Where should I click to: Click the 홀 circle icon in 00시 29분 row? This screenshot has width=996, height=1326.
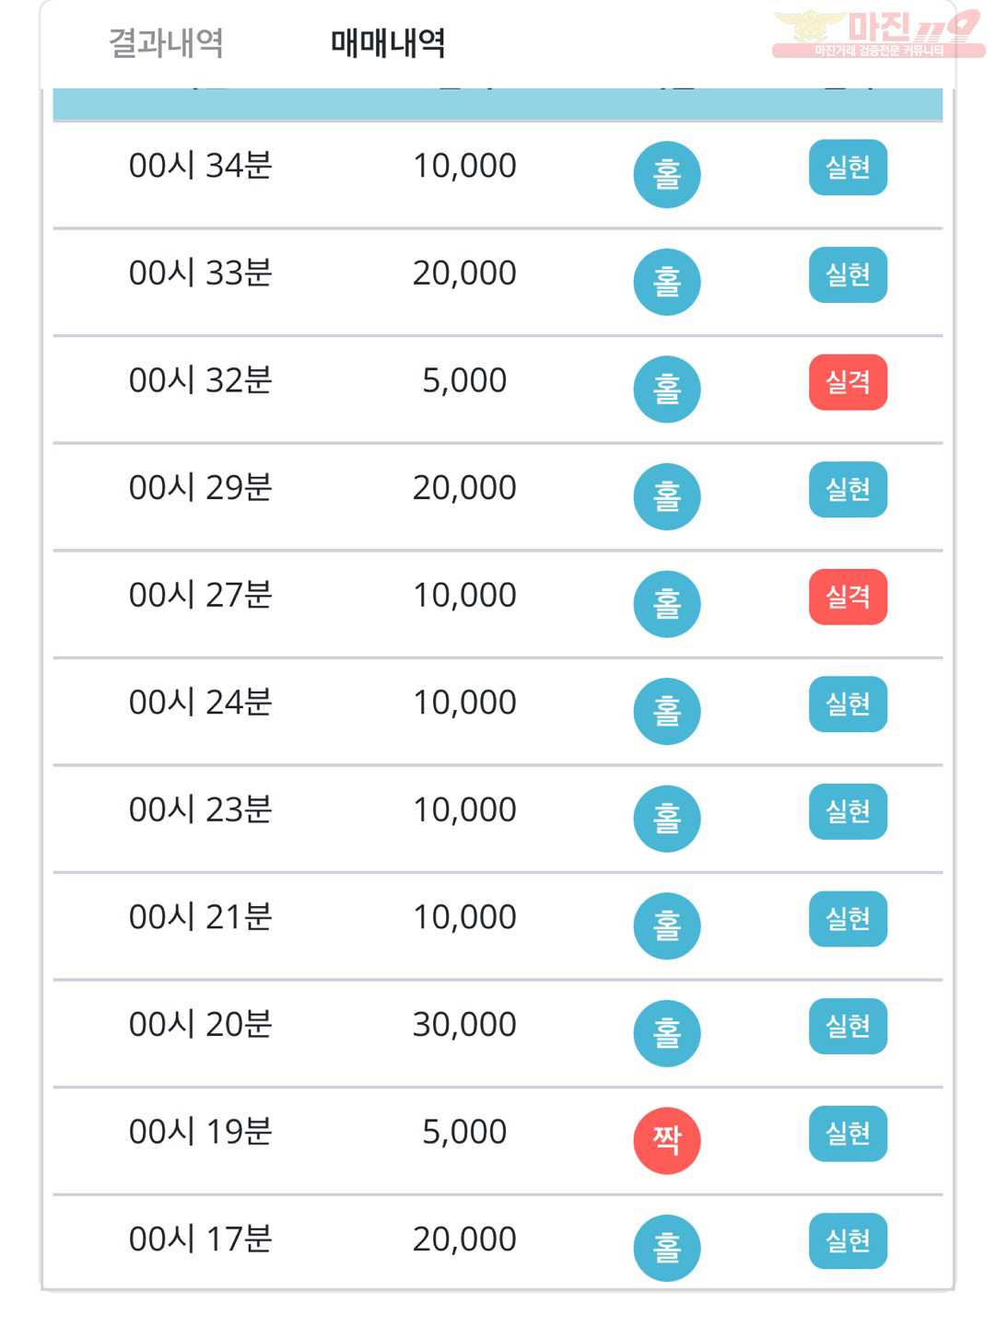click(667, 496)
